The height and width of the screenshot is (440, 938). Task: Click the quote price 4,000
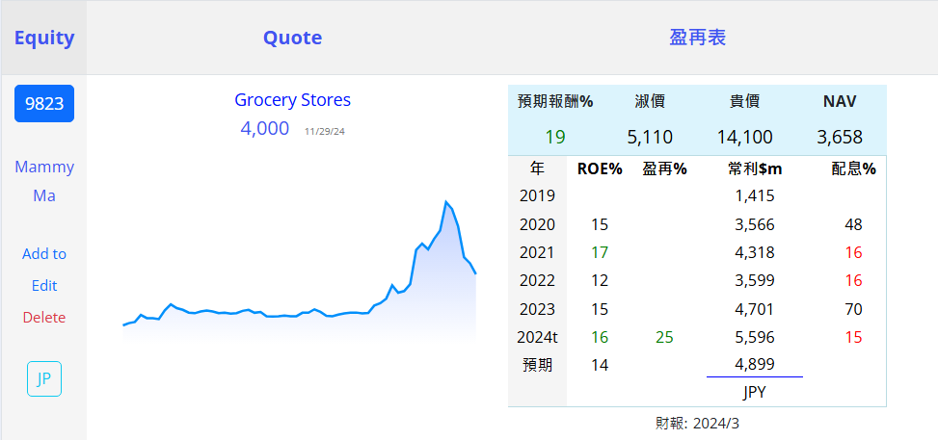tap(264, 128)
